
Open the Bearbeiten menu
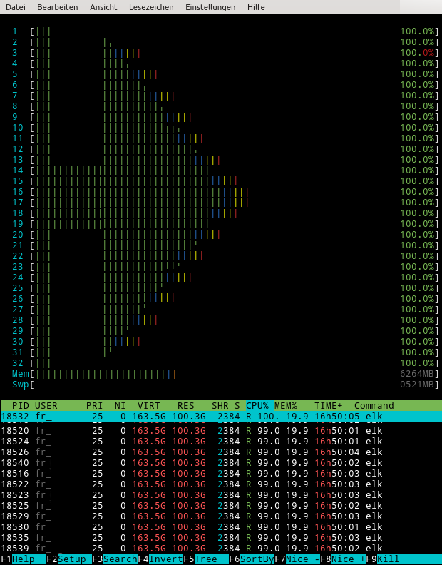[x=57, y=7]
